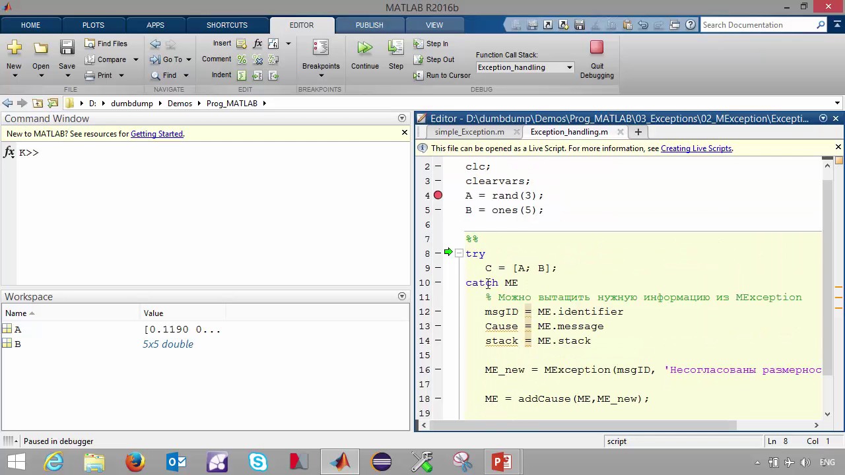This screenshot has height=475, width=845.
Task: Open the Getting Started link
Action: click(156, 134)
